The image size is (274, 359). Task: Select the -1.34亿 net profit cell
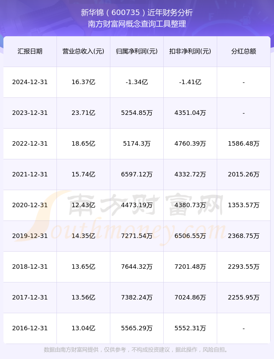(x=137, y=82)
